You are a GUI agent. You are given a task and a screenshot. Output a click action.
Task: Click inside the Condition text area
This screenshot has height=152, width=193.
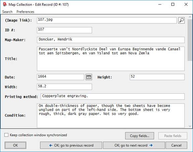pos(111,116)
